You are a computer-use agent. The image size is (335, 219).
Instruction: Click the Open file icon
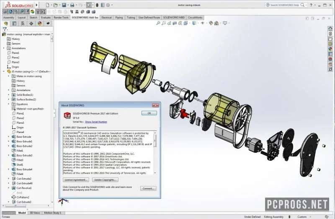[55, 5]
